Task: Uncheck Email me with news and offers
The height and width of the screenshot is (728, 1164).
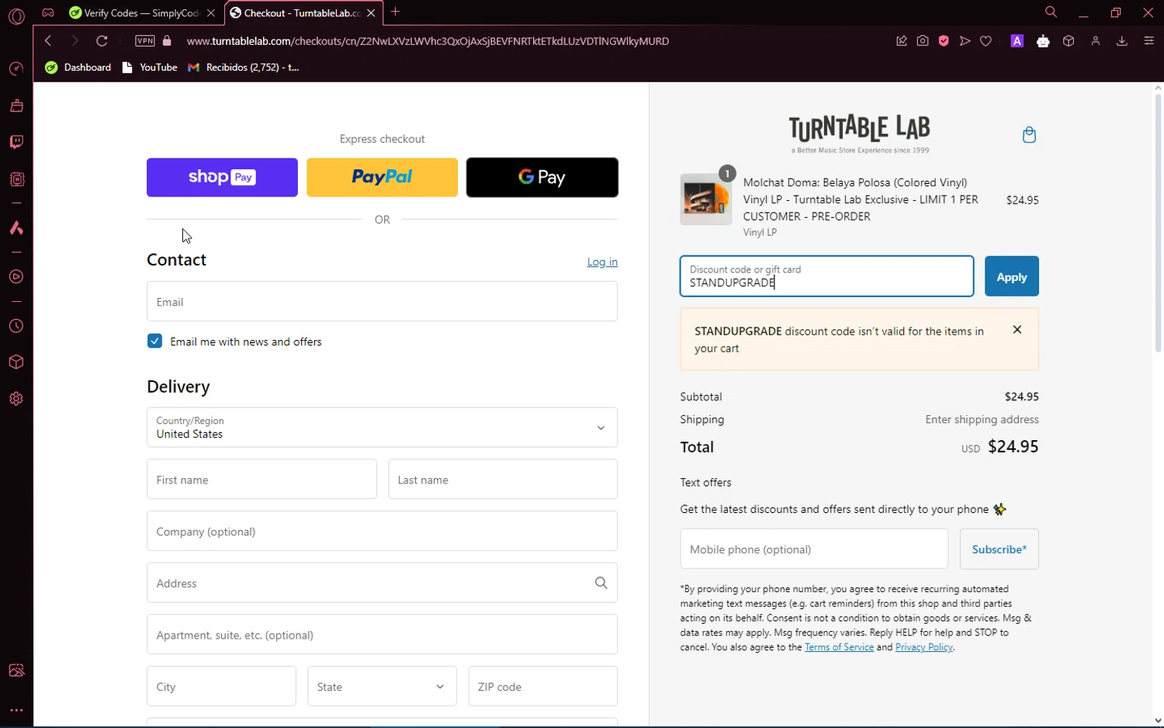Action: click(x=155, y=341)
